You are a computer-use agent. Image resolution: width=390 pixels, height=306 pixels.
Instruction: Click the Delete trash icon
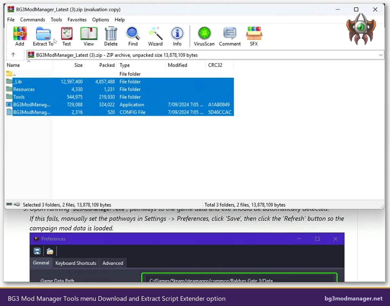pos(111,33)
